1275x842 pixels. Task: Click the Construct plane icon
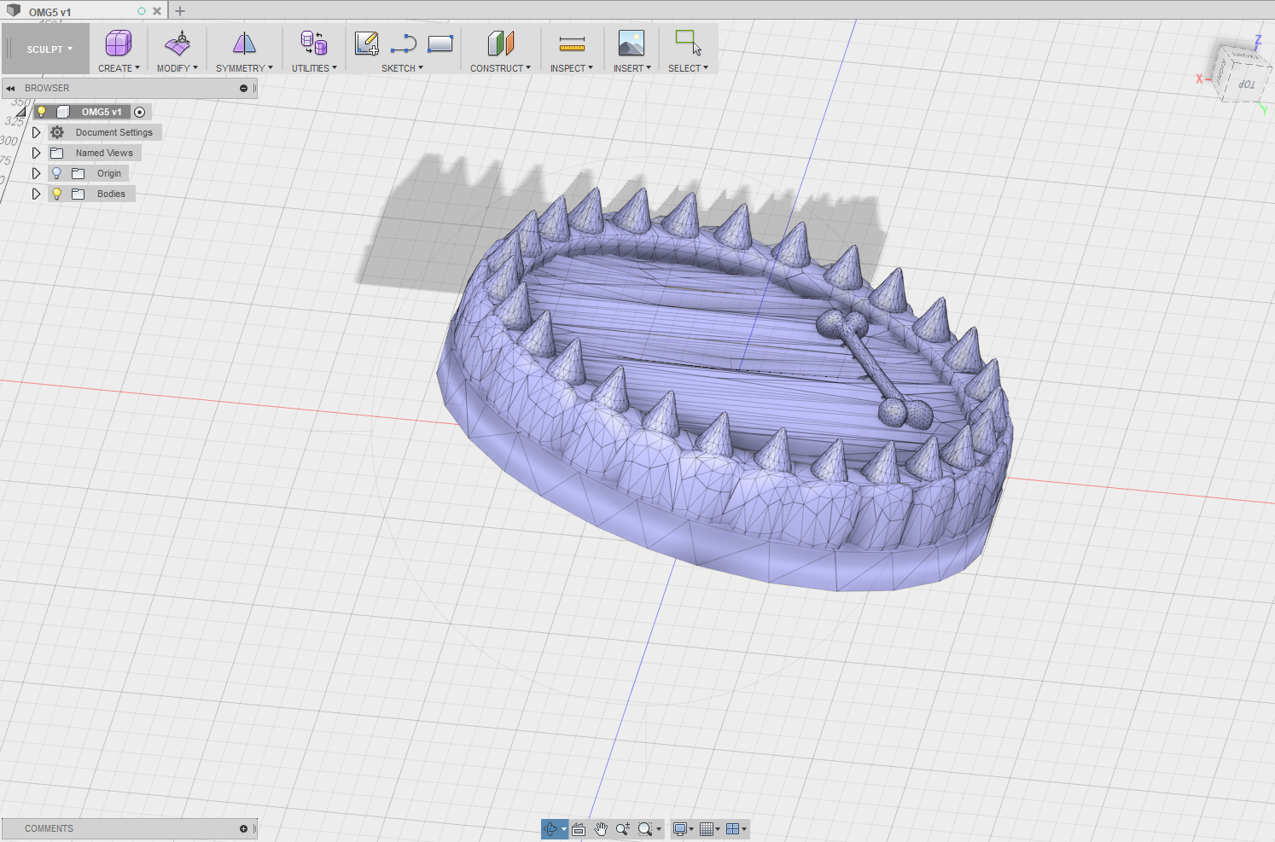coord(501,44)
